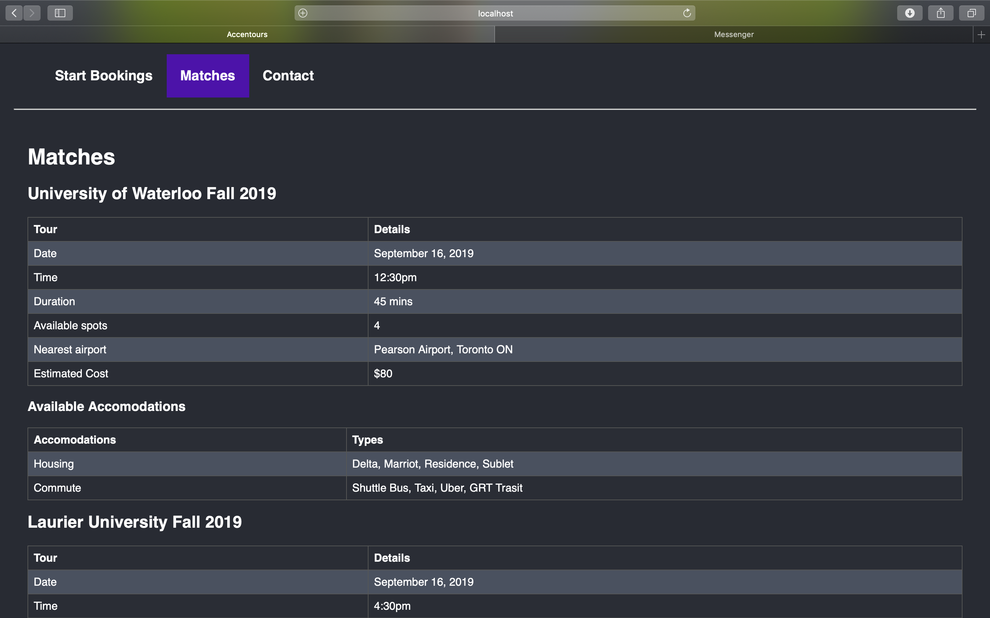Open the downloads icon
990x618 pixels.
coord(910,13)
